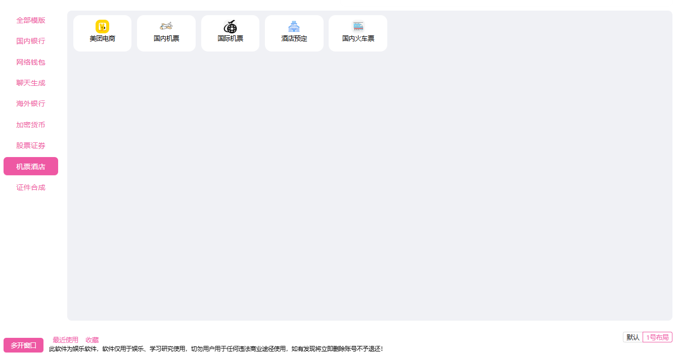This screenshot has width=678, height=355.
Task: Click the disclaimer text at the bottom
Action: tap(216, 349)
